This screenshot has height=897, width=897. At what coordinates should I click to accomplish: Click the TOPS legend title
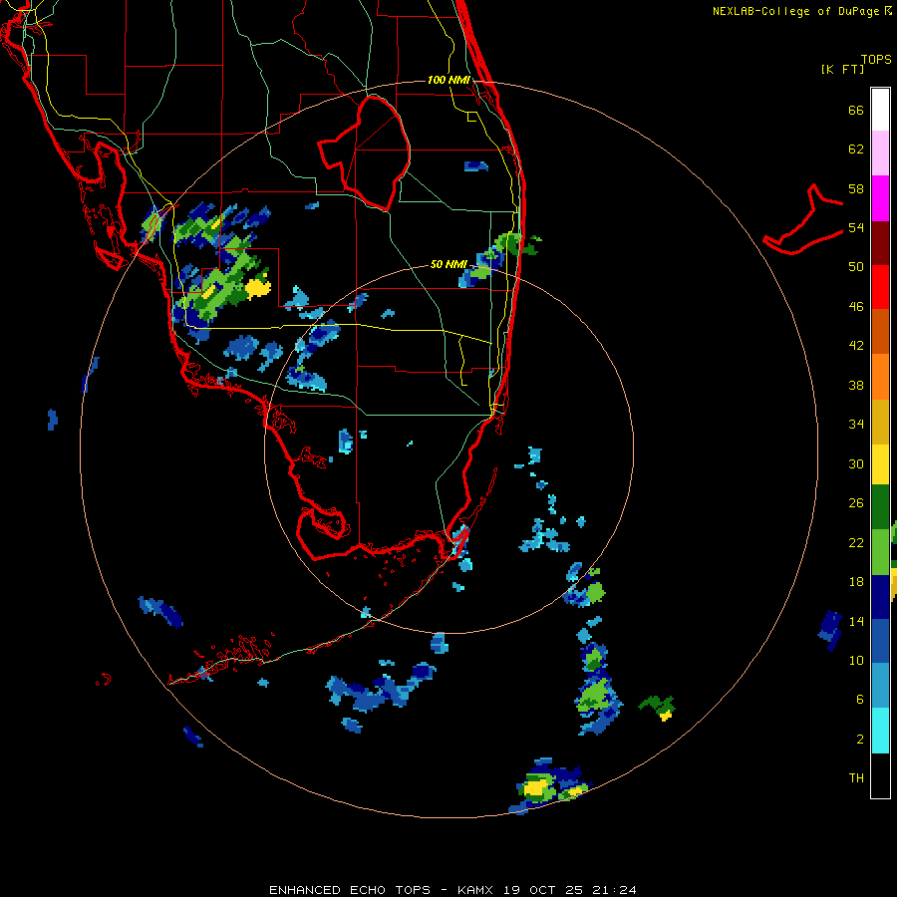click(876, 60)
